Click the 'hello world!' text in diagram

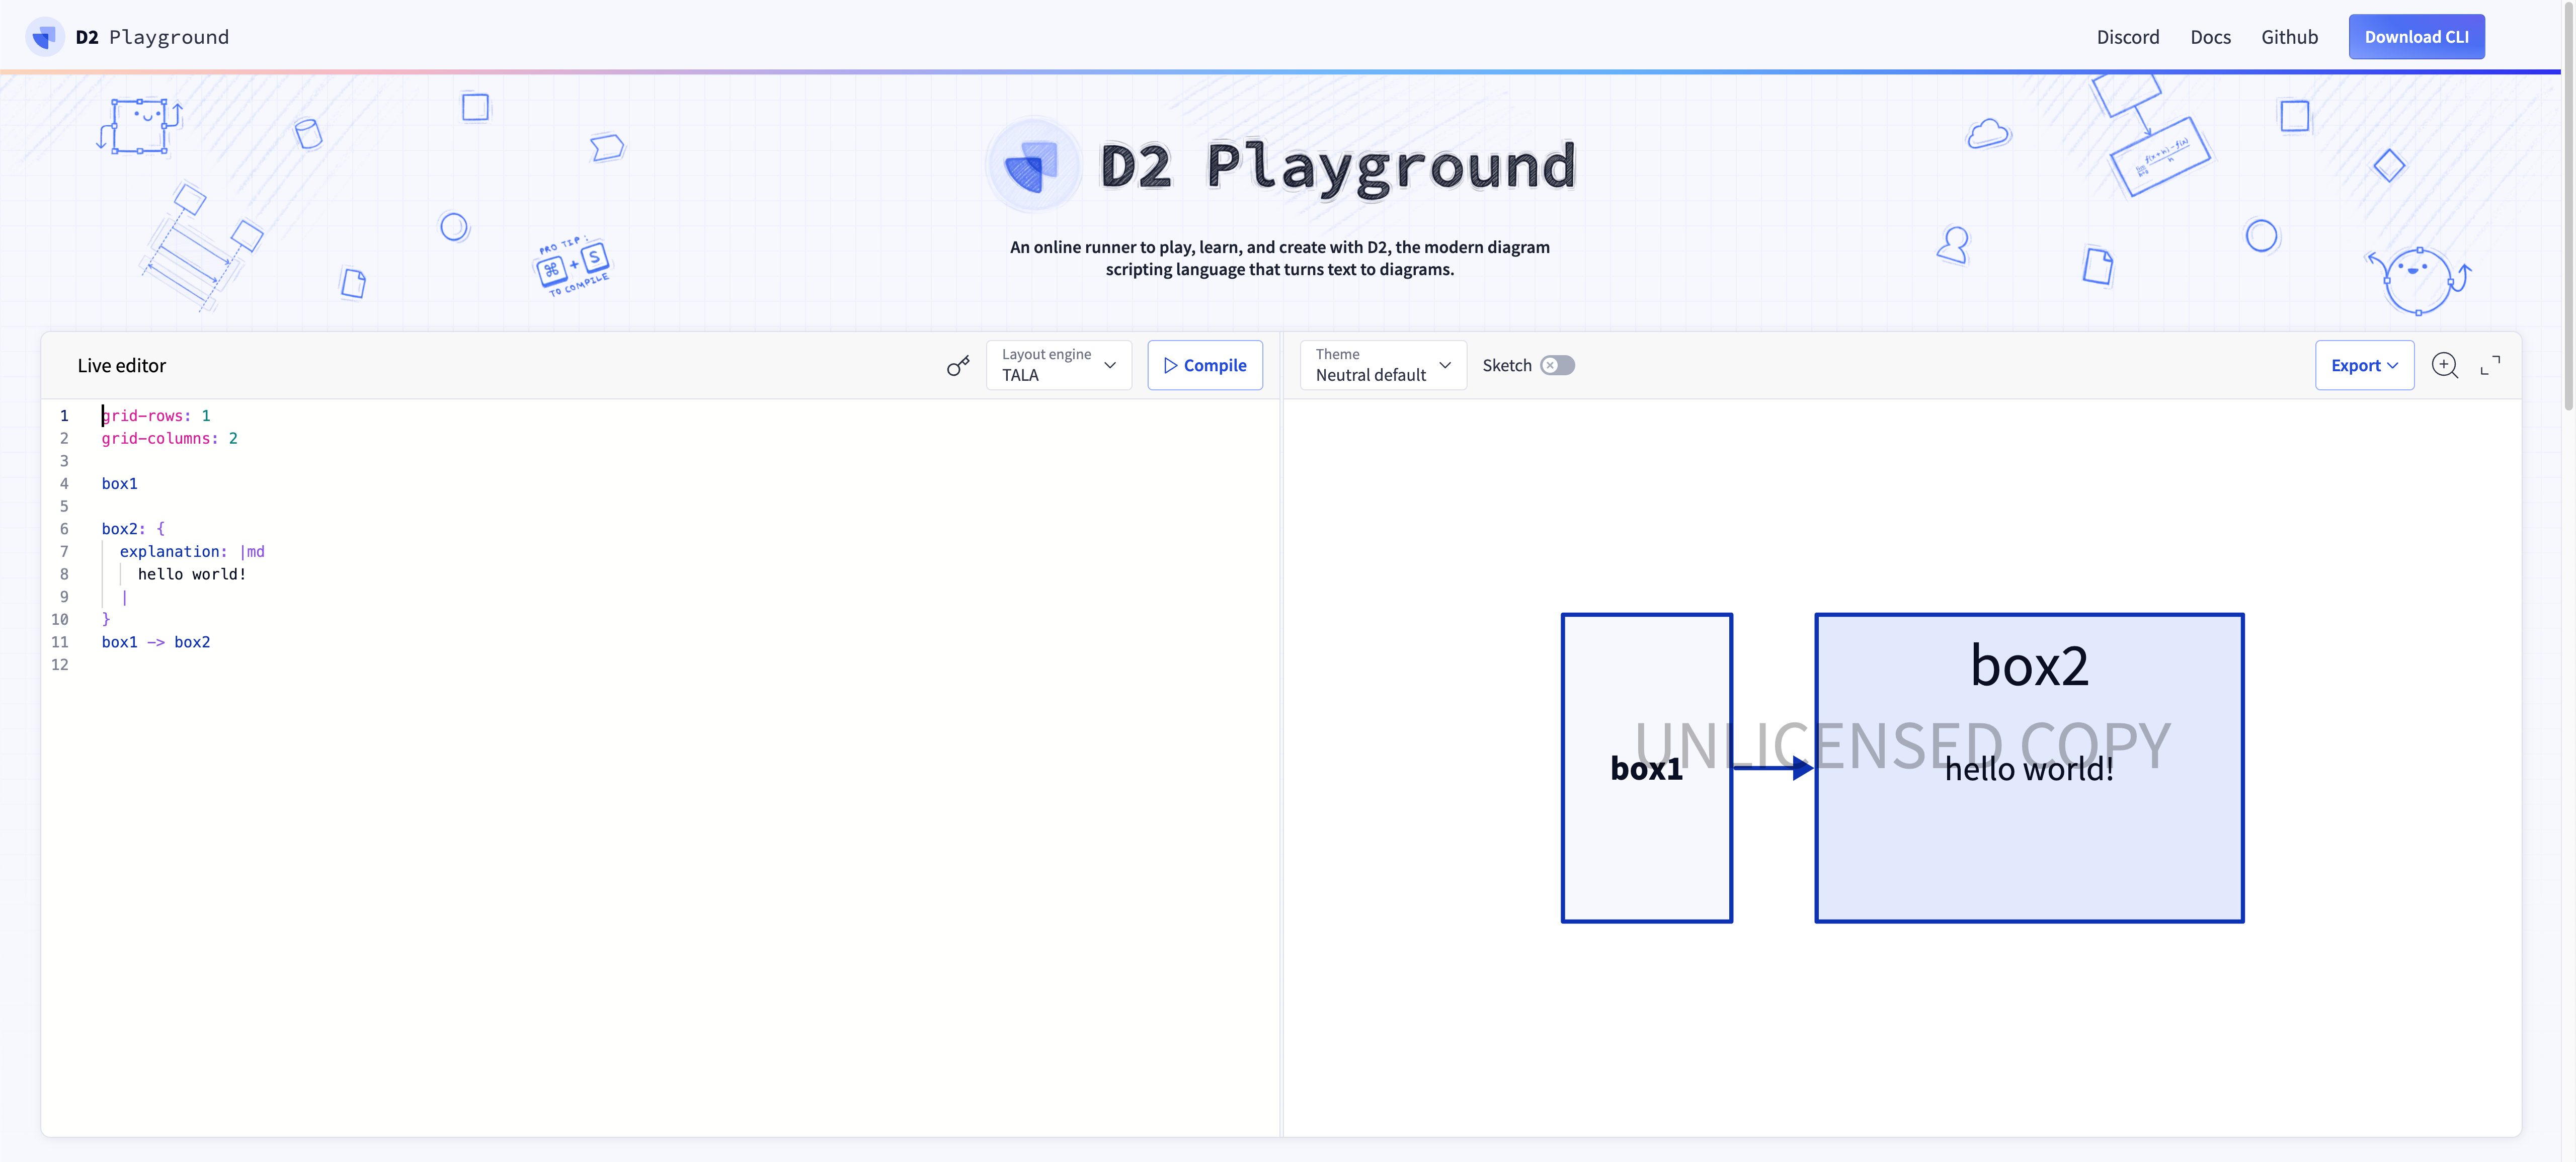tap(2029, 769)
